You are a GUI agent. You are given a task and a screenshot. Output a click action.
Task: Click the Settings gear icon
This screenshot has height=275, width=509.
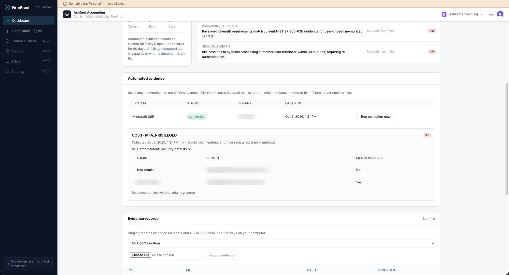(x=7, y=72)
